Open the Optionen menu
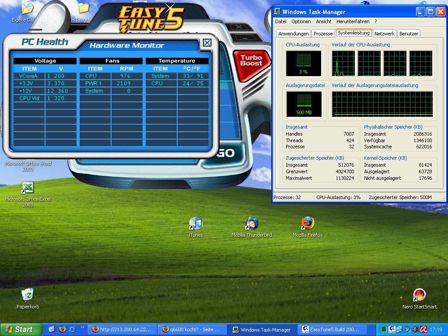Image resolution: width=448 pixels, height=336 pixels. [301, 21]
